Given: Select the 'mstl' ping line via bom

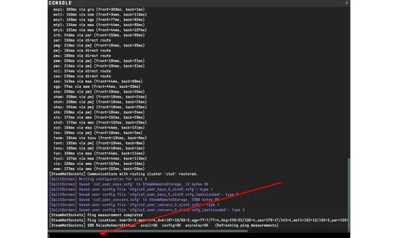Looking at the screenshot, I should 100,15.
